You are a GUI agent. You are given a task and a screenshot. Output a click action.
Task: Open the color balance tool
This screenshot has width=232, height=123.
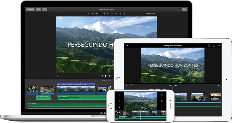(93, 14)
